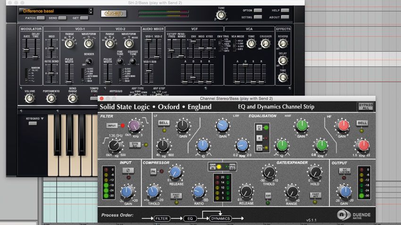Click the gate/expander RELEASE knob
This screenshot has width=401, height=225.
point(246,192)
